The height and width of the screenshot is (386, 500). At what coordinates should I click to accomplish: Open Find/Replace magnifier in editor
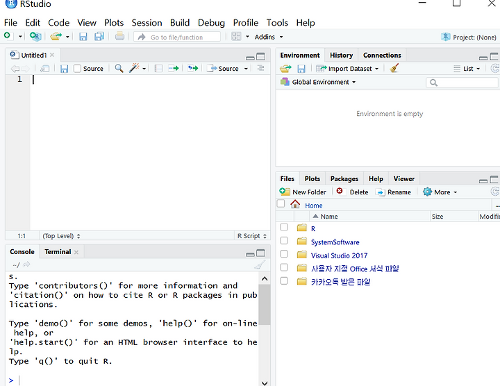[x=119, y=68]
